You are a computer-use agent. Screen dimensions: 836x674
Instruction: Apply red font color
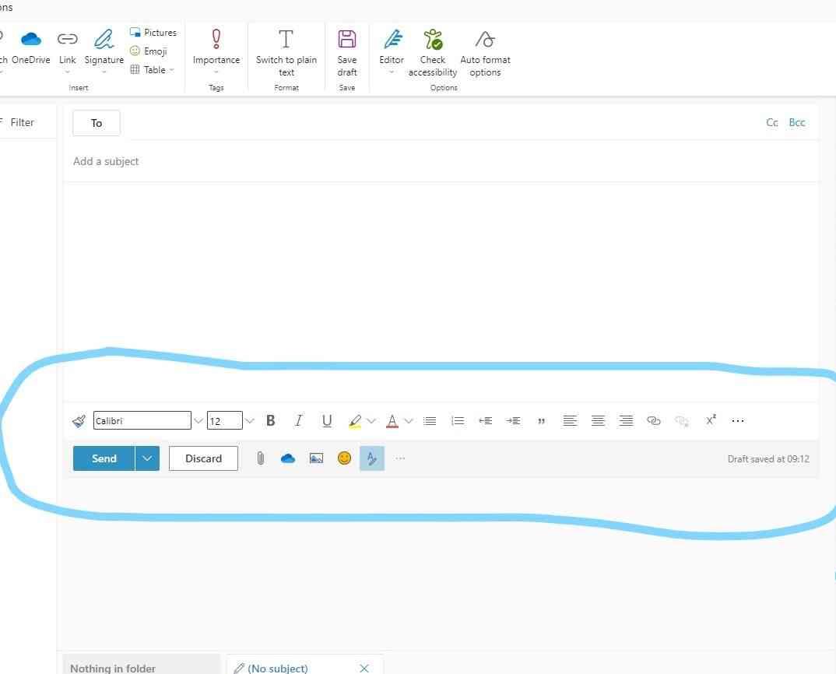click(x=392, y=421)
